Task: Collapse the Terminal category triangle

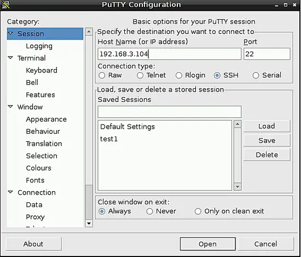Action: click(10, 58)
